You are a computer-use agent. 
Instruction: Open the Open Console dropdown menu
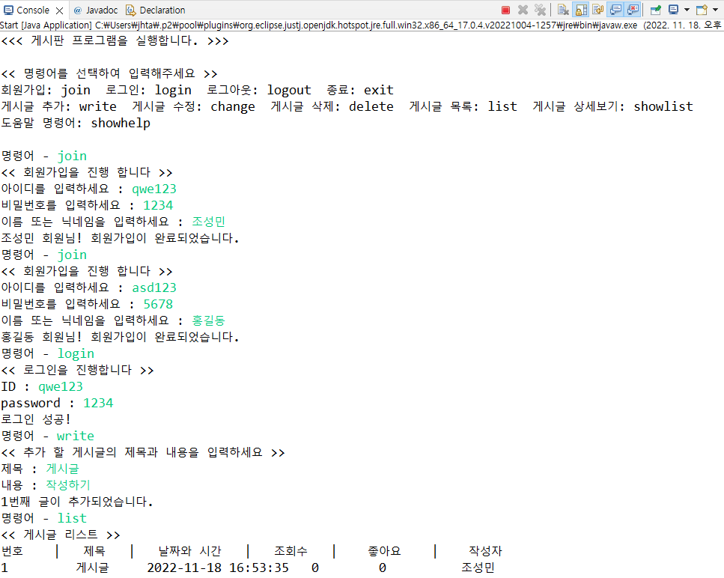[x=717, y=10]
